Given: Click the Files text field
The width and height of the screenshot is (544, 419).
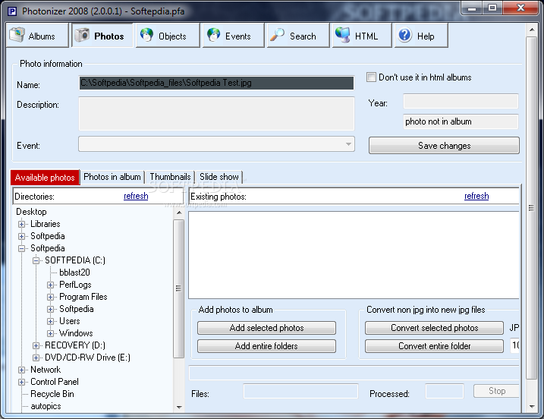Looking at the screenshot, I should [x=300, y=391].
